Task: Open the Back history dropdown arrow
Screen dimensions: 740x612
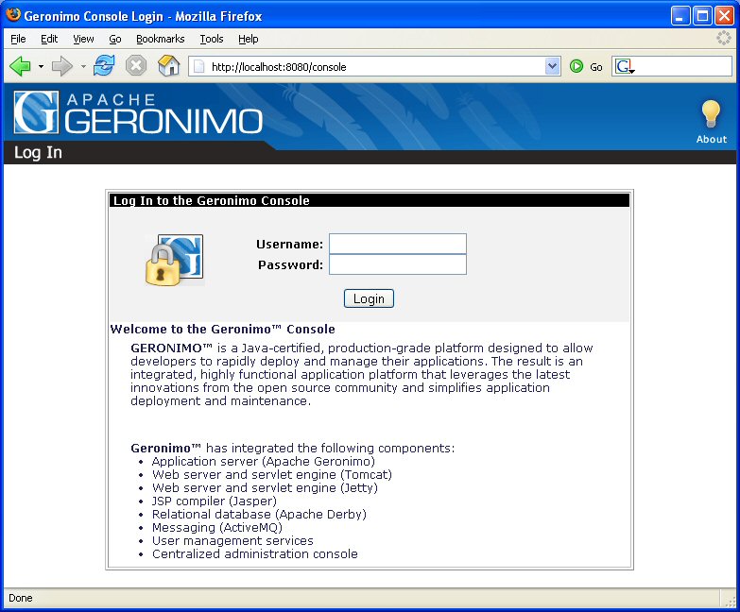Action: [x=41, y=66]
